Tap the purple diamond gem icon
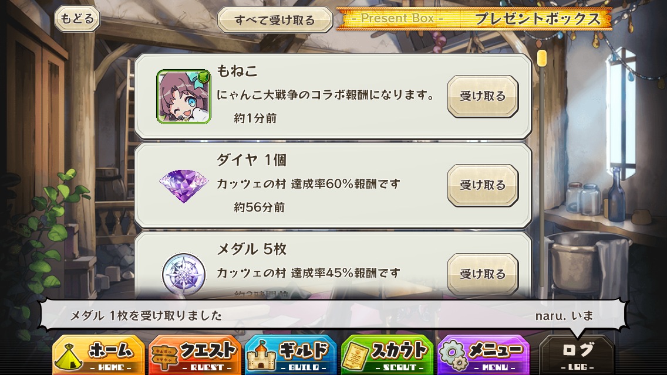Viewport: 667px width, 375px height. pos(184,186)
